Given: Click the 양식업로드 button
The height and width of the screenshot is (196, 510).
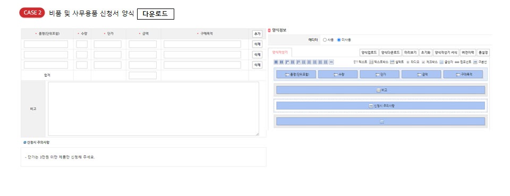Looking at the screenshot, I should tap(369, 52).
